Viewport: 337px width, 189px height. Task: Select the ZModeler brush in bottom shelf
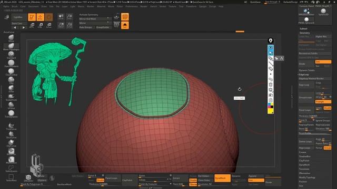[x=28, y=178]
